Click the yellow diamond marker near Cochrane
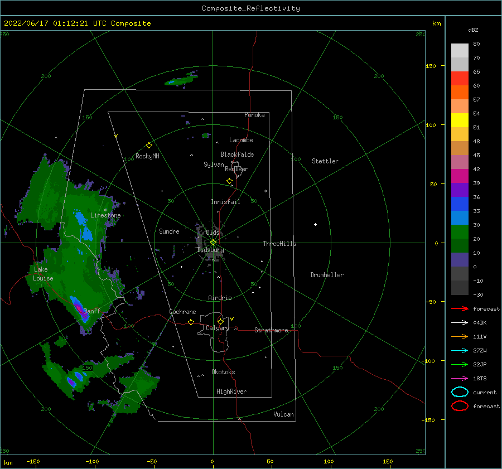The width and height of the screenshot is (502, 469). click(191, 322)
